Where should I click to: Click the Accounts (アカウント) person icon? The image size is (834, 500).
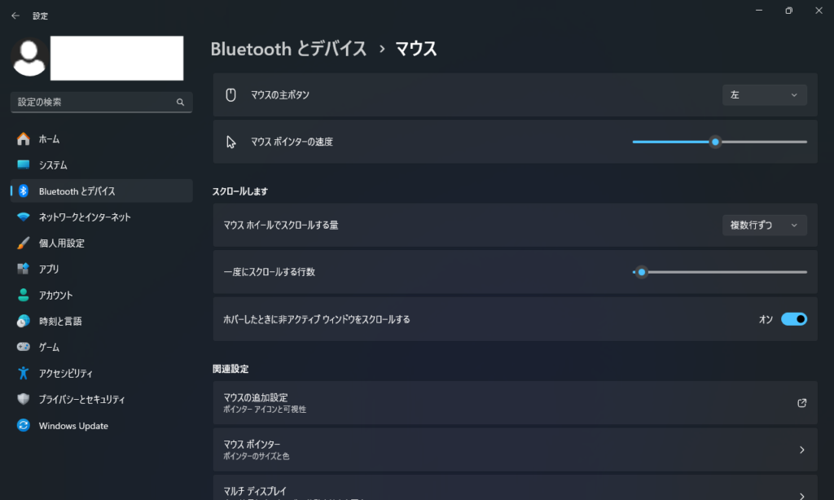coord(24,296)
